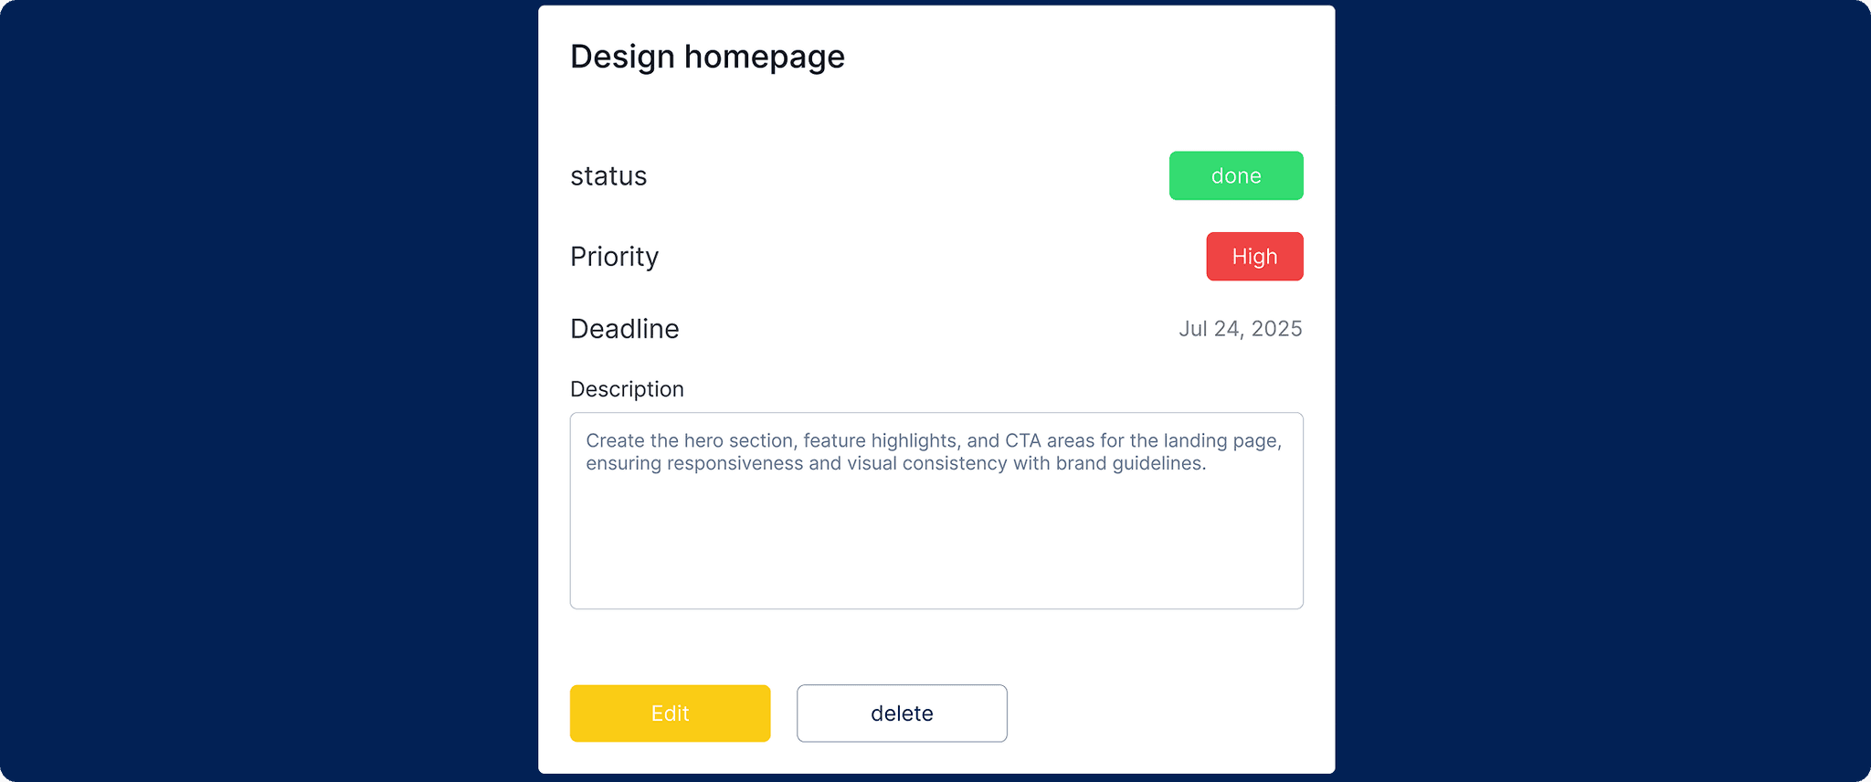Remove this task using delete
This screenshot has width=1871, height=782.
click(x=901, y=713)
